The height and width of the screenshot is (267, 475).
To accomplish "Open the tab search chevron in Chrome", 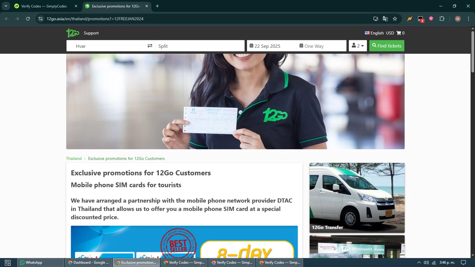I will pyautogui.click(x=6, y=6).
